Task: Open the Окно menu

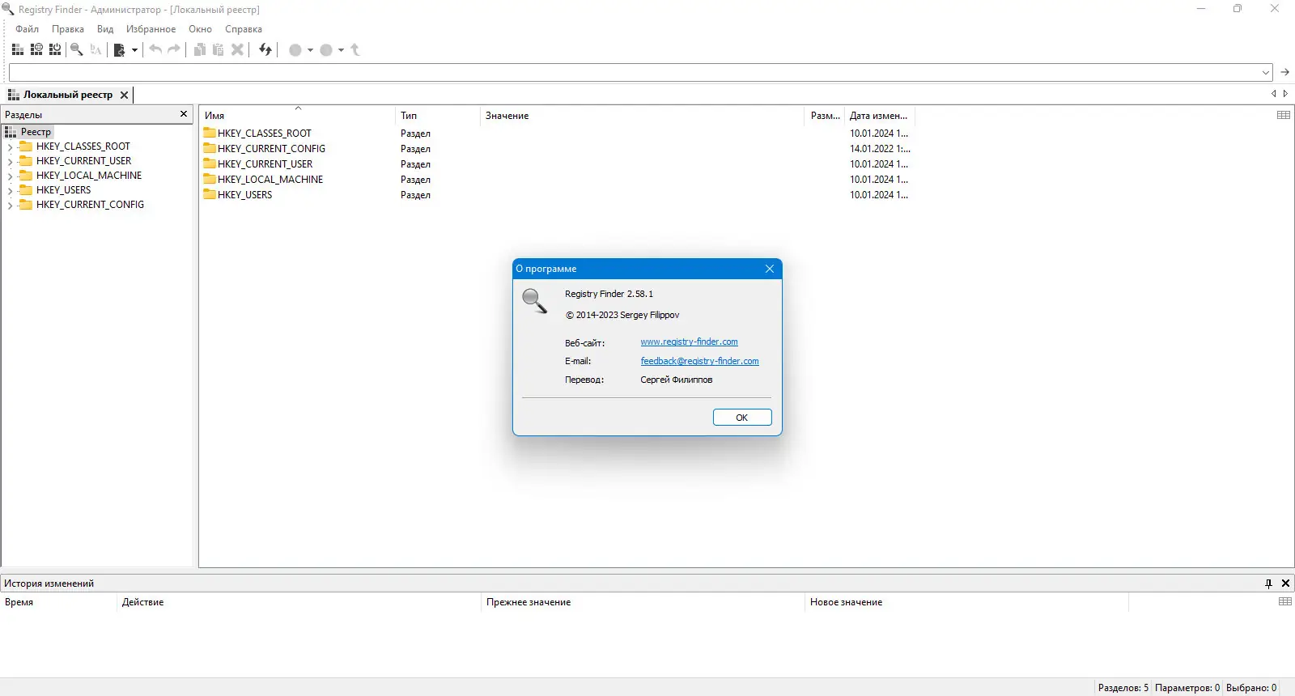Action: [201, 29]
